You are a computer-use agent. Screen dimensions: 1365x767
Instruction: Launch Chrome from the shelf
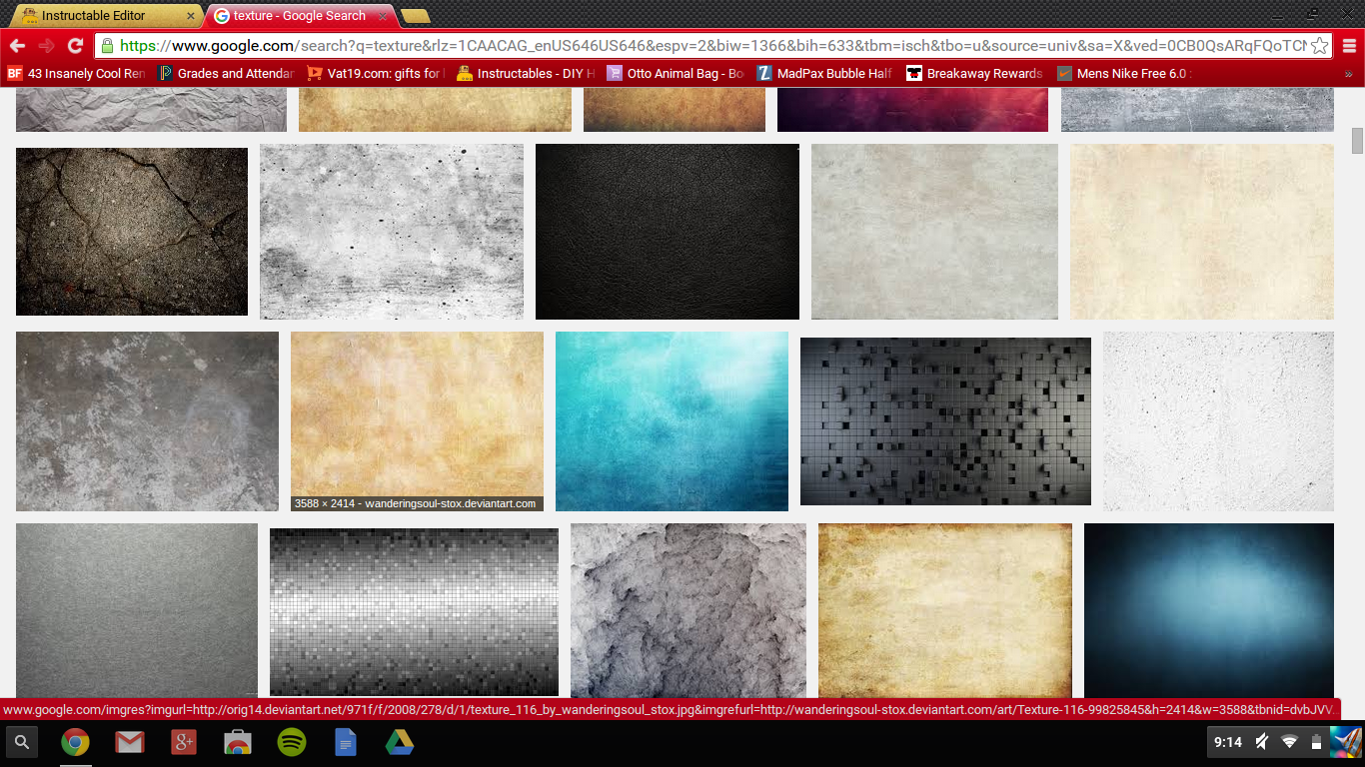pyautogui.click(x=75, y=742)
